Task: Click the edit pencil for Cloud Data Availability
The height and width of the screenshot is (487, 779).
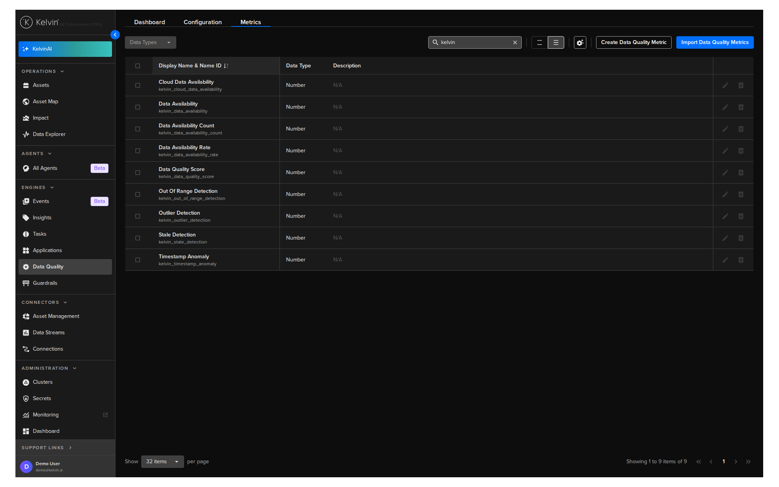Action: coord(725,85)
